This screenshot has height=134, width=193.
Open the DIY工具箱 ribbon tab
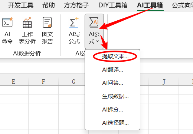click(x=113, y=6)
